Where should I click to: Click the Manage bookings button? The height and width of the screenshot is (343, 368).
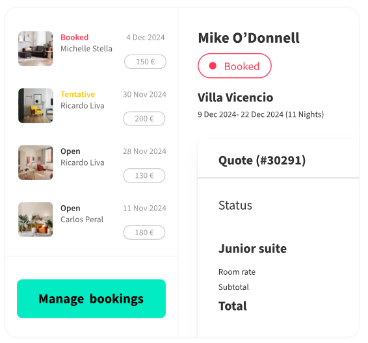point(91,299)
